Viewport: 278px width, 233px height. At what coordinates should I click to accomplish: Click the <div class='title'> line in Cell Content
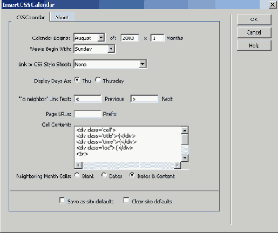tap(106, 136)
